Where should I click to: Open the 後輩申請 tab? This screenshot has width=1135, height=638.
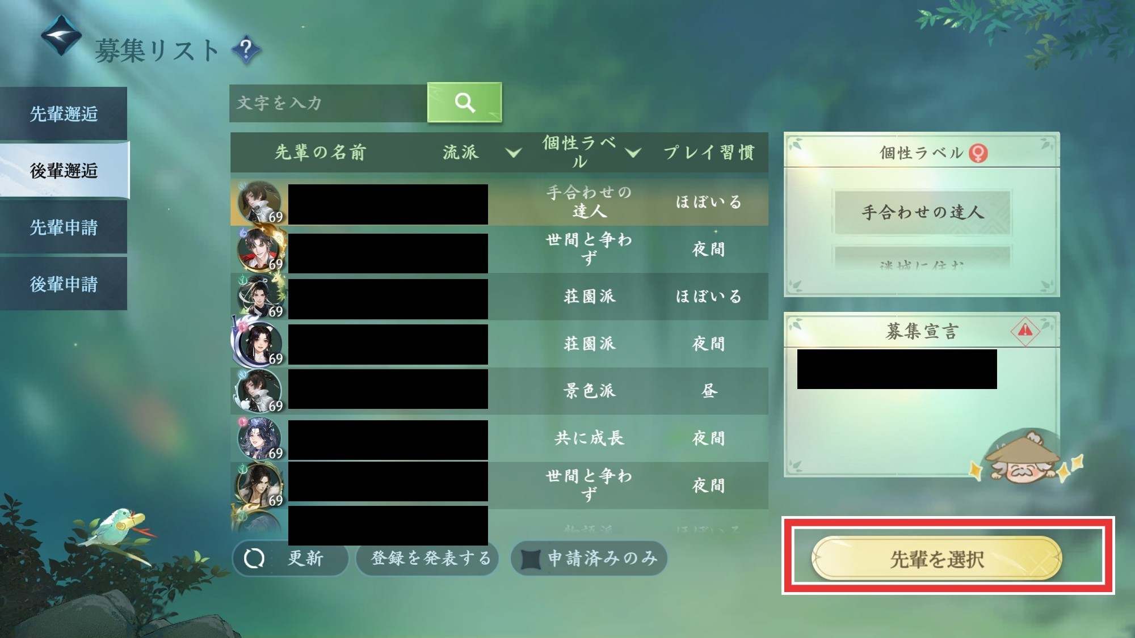pos(64,284)
